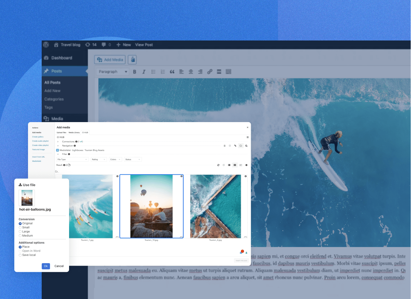Click the folder icon in Navigation row
The height and width of the screenshot is (299, 411).
pos(241,146)
